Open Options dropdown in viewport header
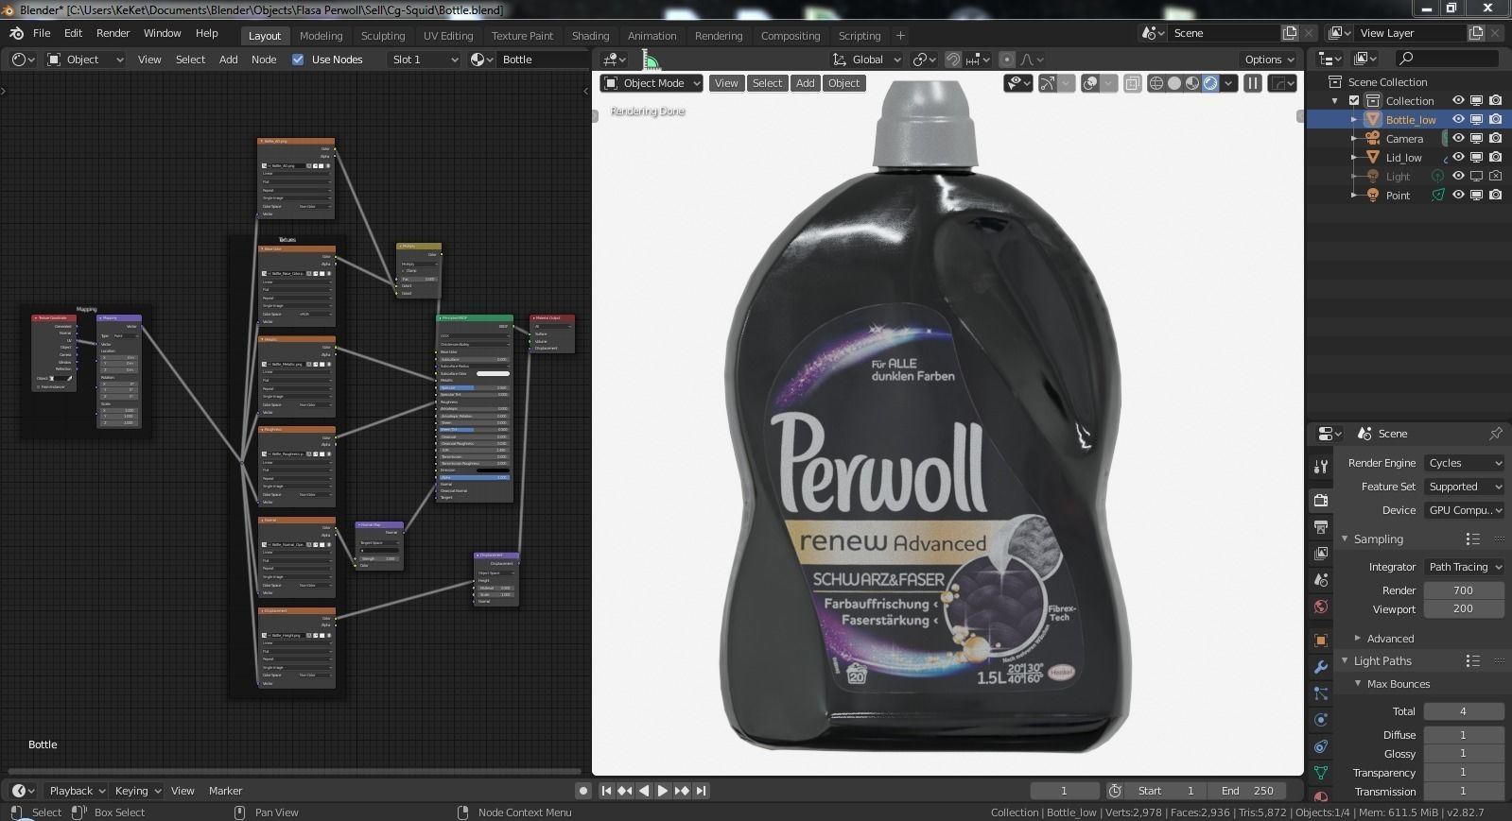This screenshot has width=1512, height=821. click(1269, 60)
